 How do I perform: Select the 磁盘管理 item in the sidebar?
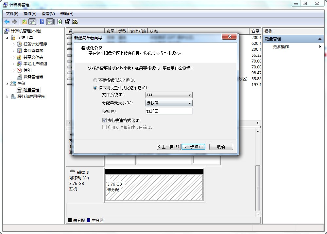point(31,90)
